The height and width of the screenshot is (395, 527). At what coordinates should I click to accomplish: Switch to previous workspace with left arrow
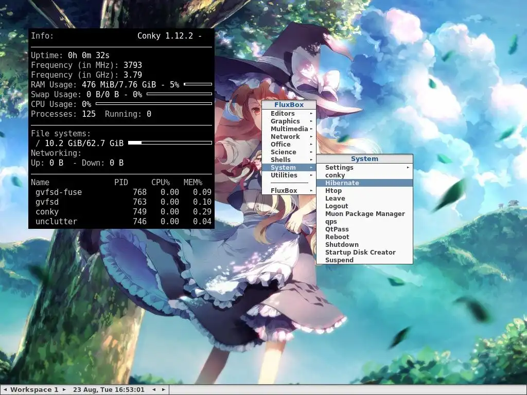pos(5,390)
